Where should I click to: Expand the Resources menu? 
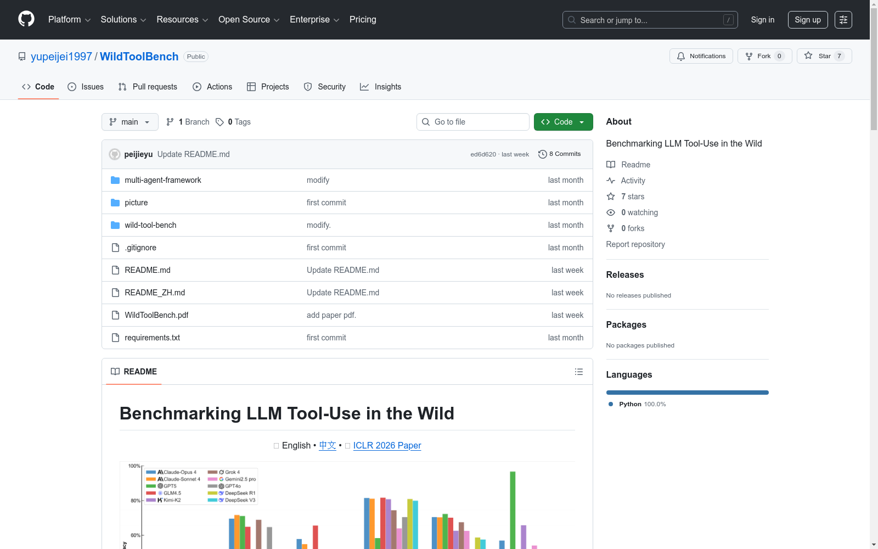(182, 20)
